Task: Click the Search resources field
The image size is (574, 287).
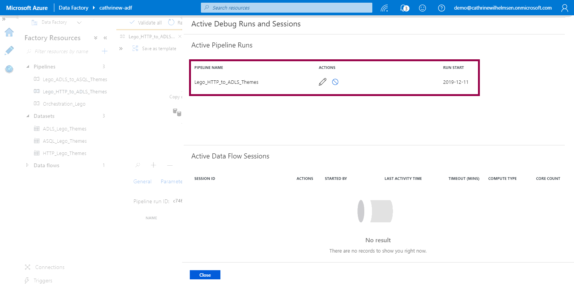Action: pyautogui.click(x=286, y=8)
